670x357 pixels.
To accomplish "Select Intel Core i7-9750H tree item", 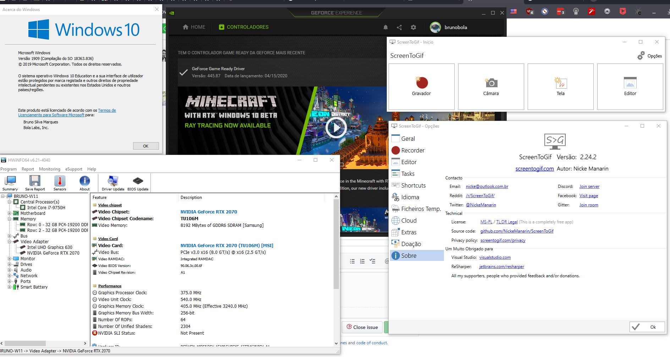I will point(46,207).
